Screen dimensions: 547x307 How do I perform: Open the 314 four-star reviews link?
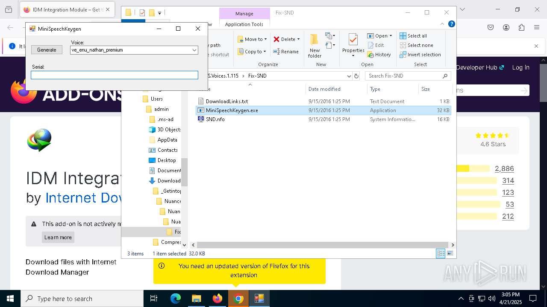[x=508, y=181]
